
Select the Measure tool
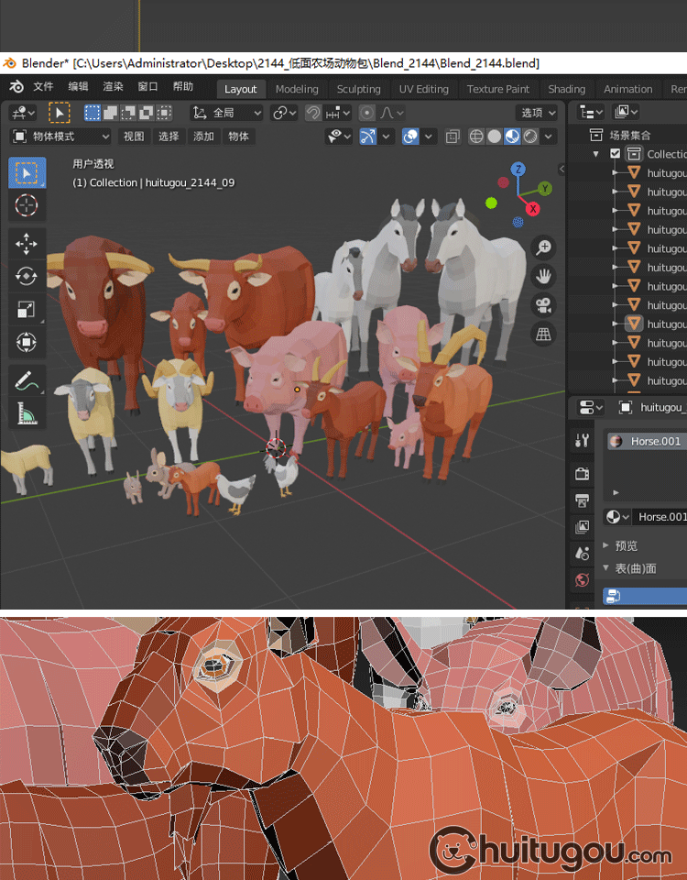(27, 413)
